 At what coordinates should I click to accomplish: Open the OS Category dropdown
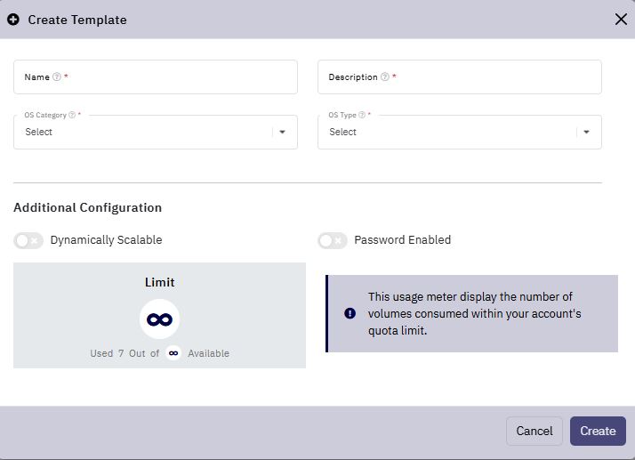pyautogui.click(x=156, y=132)
